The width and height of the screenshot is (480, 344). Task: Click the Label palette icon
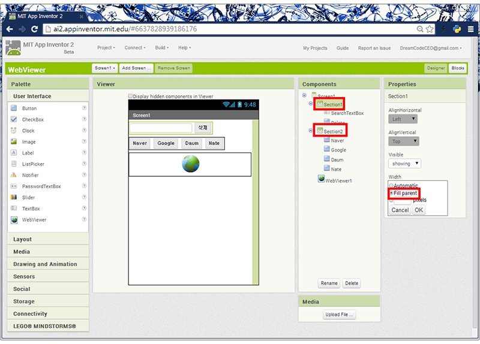(x=14, y=153)
